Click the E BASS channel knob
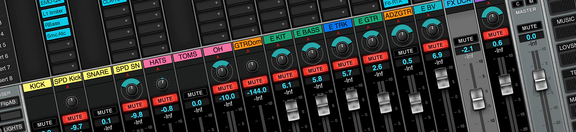Viewport: 576px width, 132px height. pos(312,54)
